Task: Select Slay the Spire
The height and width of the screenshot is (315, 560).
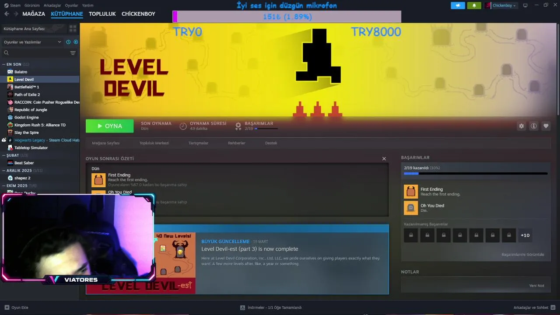Action: 40,133
